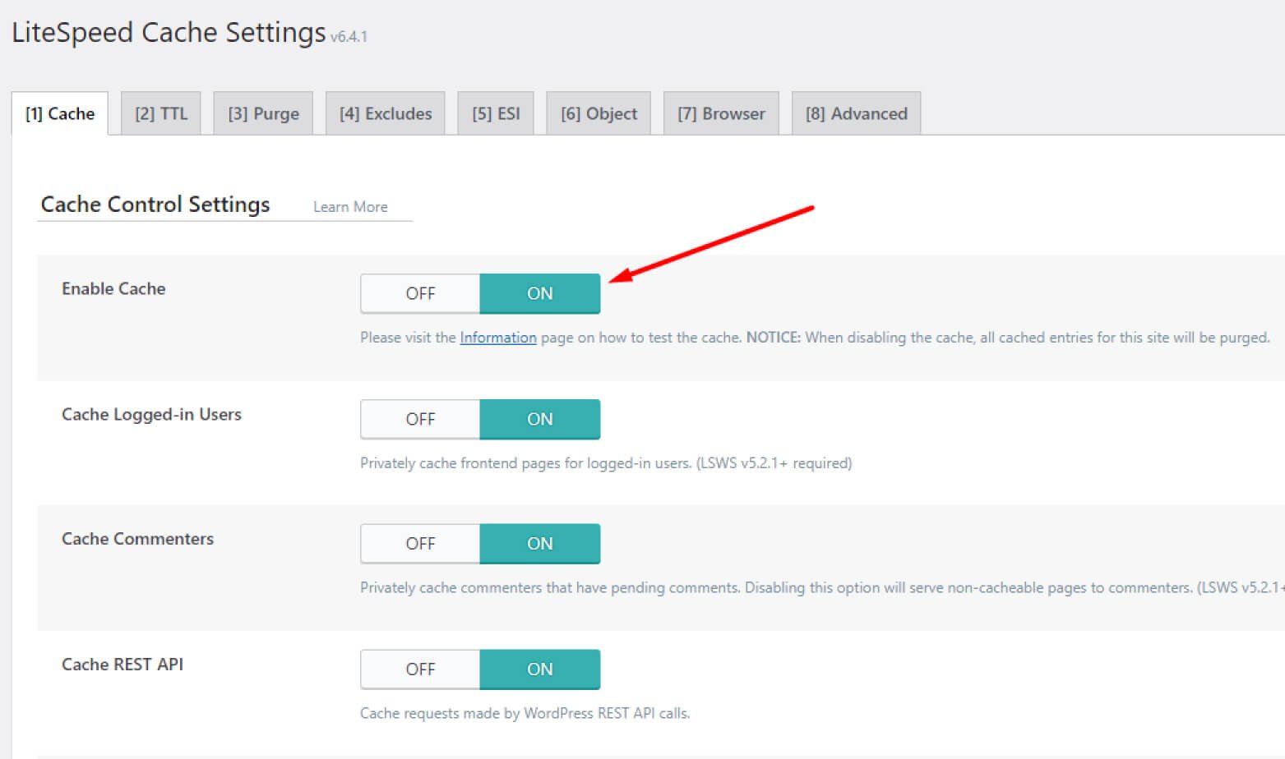
Task: Click the Cache Commenters label
Action: click(137, 539)
